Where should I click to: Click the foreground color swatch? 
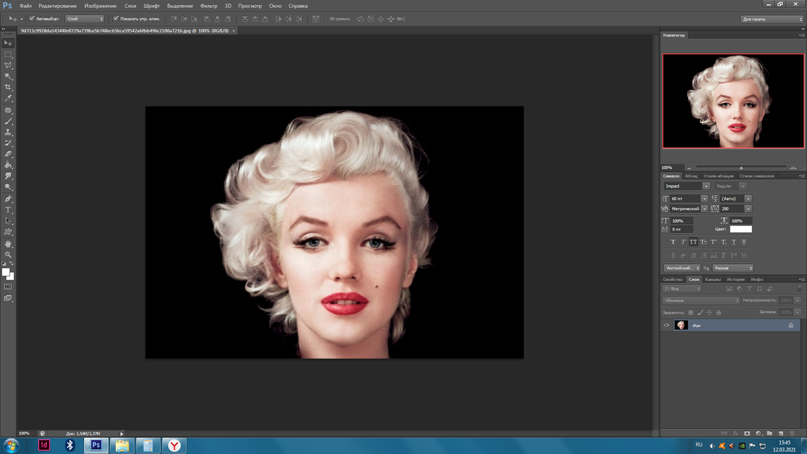pos(5,272)
